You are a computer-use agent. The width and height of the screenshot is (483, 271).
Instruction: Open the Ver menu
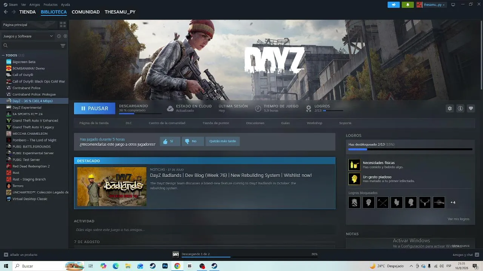(x=24, y=5)
